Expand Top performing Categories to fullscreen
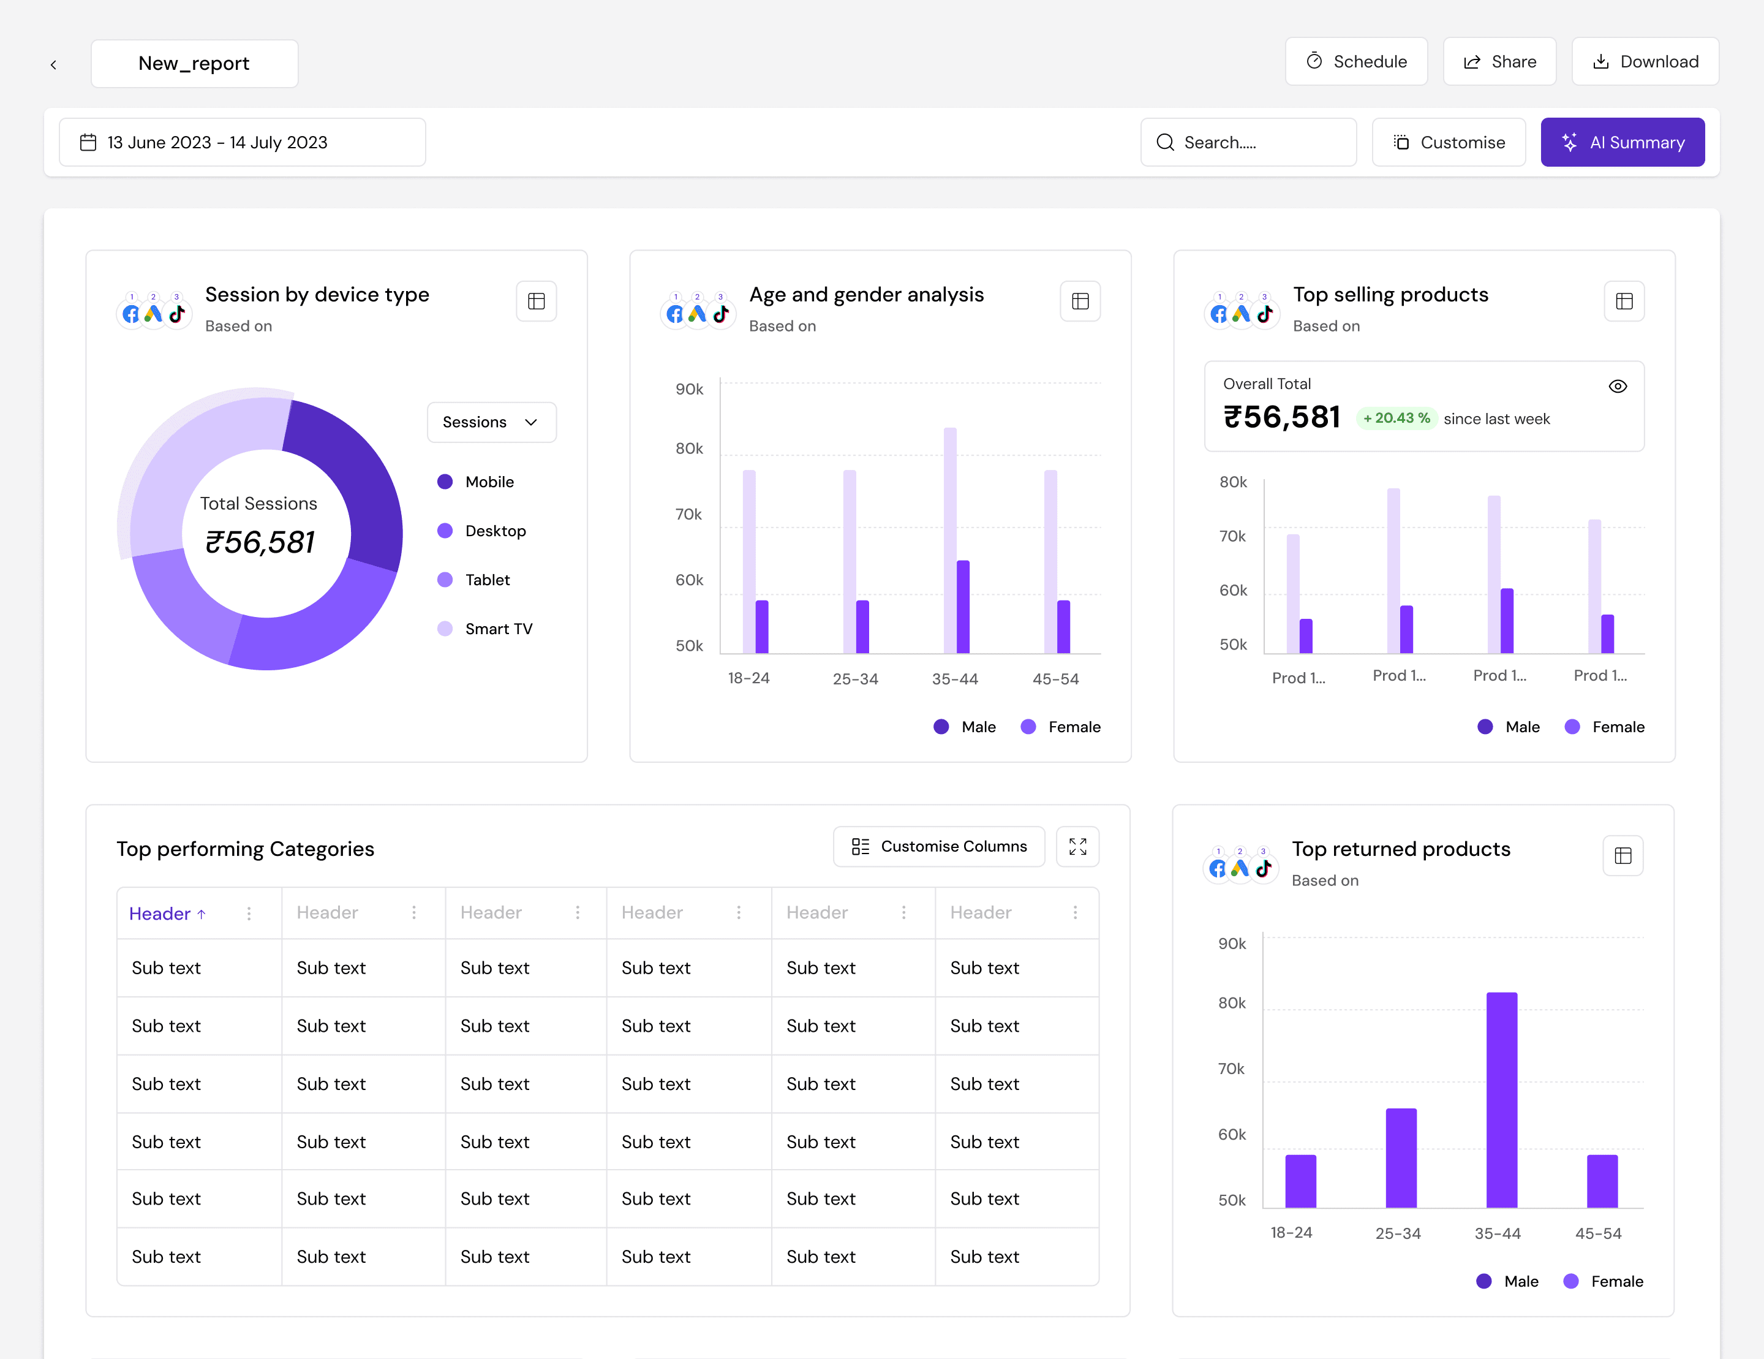Screen dimensions: 1764x1359 (x=1077, y=847)
